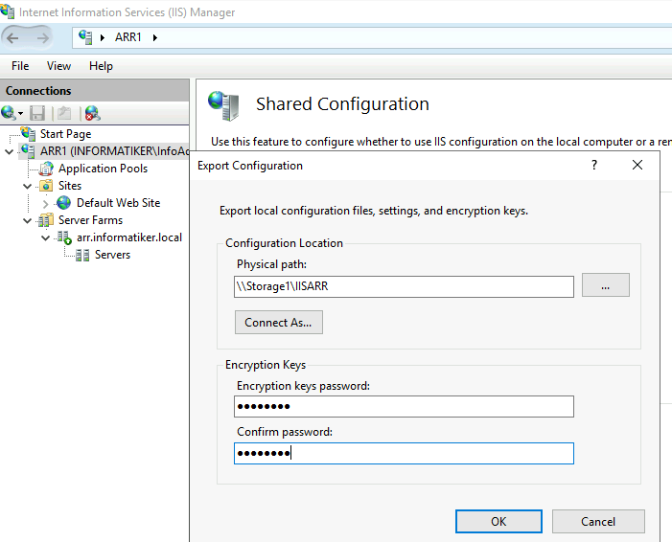This screenshot has width=672, height=542.
Task: Click OK to export configuration
Action: (x=498, y=522)
